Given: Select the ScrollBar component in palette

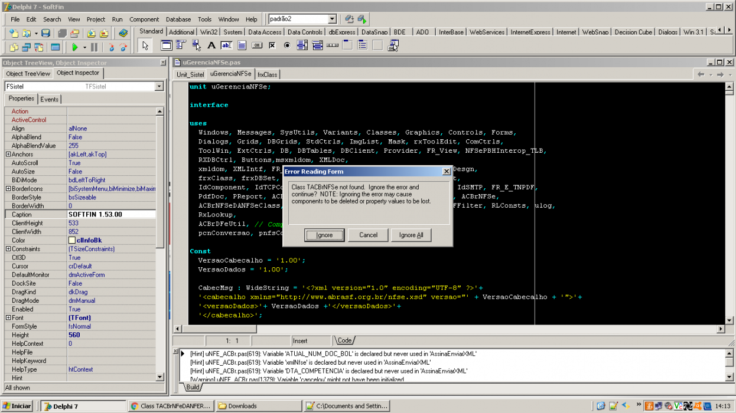Looking at the screenshot, I should coord(333,45).
